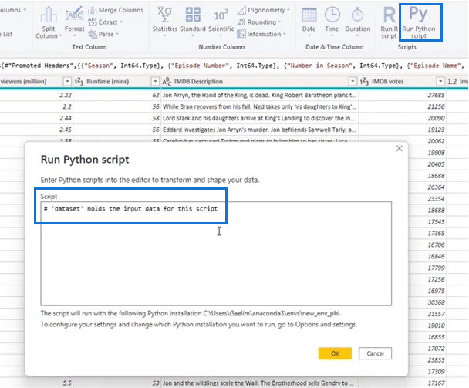469x388 pixels.
Task: Open the Format text tool
Action: click(x=75, y=22)
